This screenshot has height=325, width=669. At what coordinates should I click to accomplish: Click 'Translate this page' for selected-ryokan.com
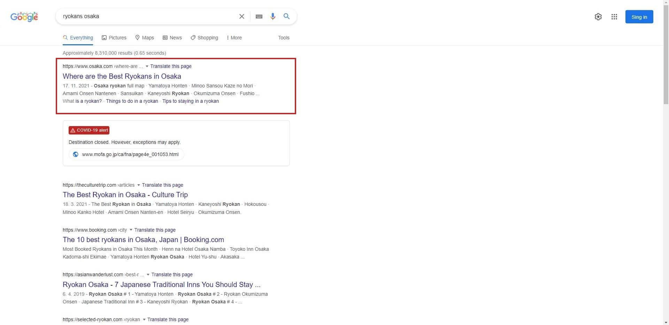coord(168,319)
